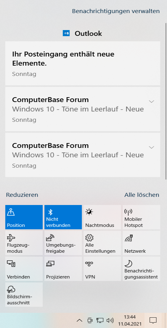Open the network tray icon
The height and width of the screenshot is (328, 167).
coord(100,320)
